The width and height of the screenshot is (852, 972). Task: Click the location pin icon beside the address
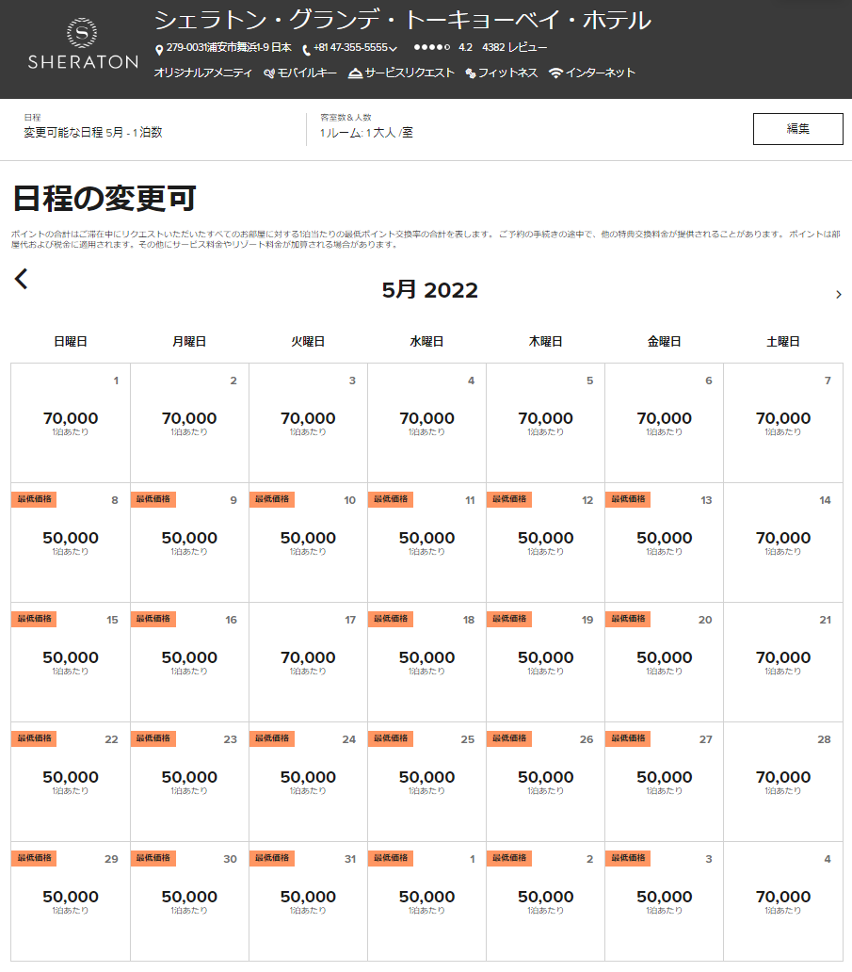159,49
